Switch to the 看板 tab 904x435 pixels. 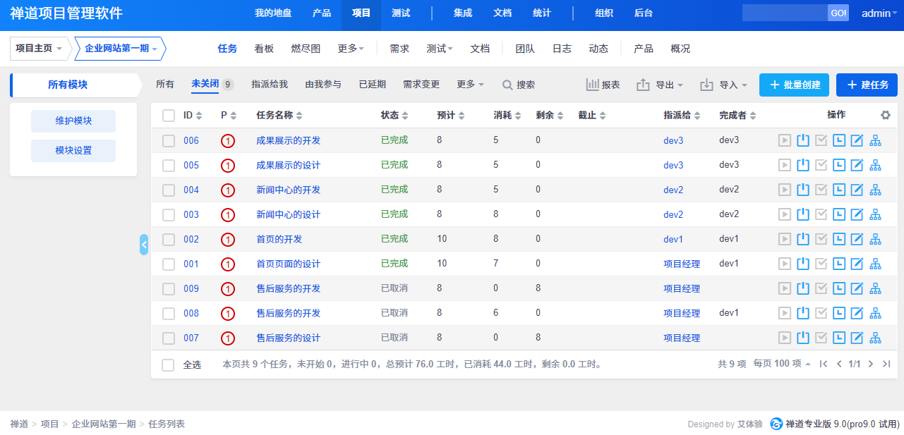(x=264, y=49)
